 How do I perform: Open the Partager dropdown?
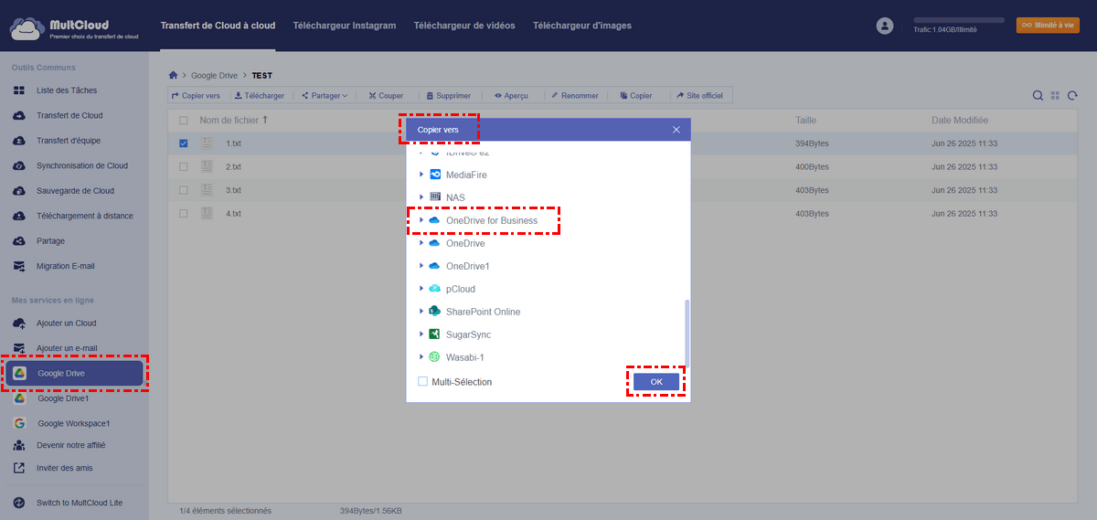[324, 96]
